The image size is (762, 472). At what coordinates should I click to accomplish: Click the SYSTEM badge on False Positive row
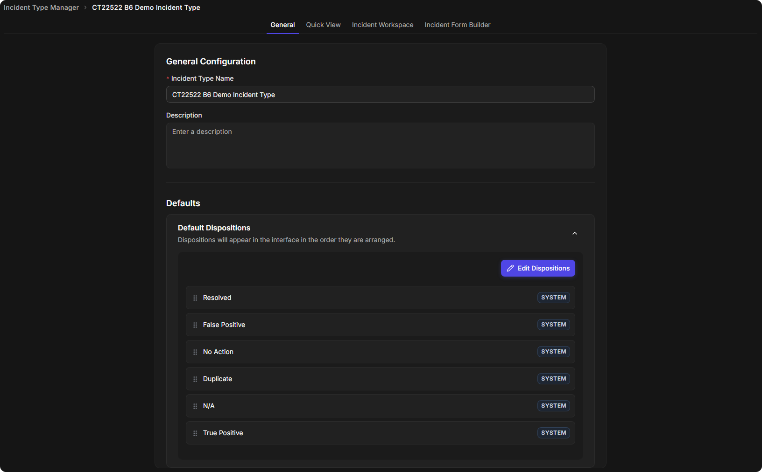pyautogui.click(x=553, y=325)
